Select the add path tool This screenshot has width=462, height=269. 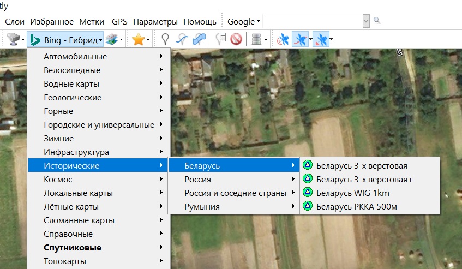(183, 39)
